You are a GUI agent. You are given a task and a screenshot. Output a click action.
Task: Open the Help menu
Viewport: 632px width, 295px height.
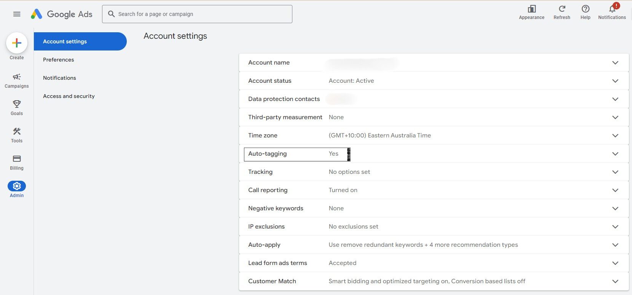point(585,12)
